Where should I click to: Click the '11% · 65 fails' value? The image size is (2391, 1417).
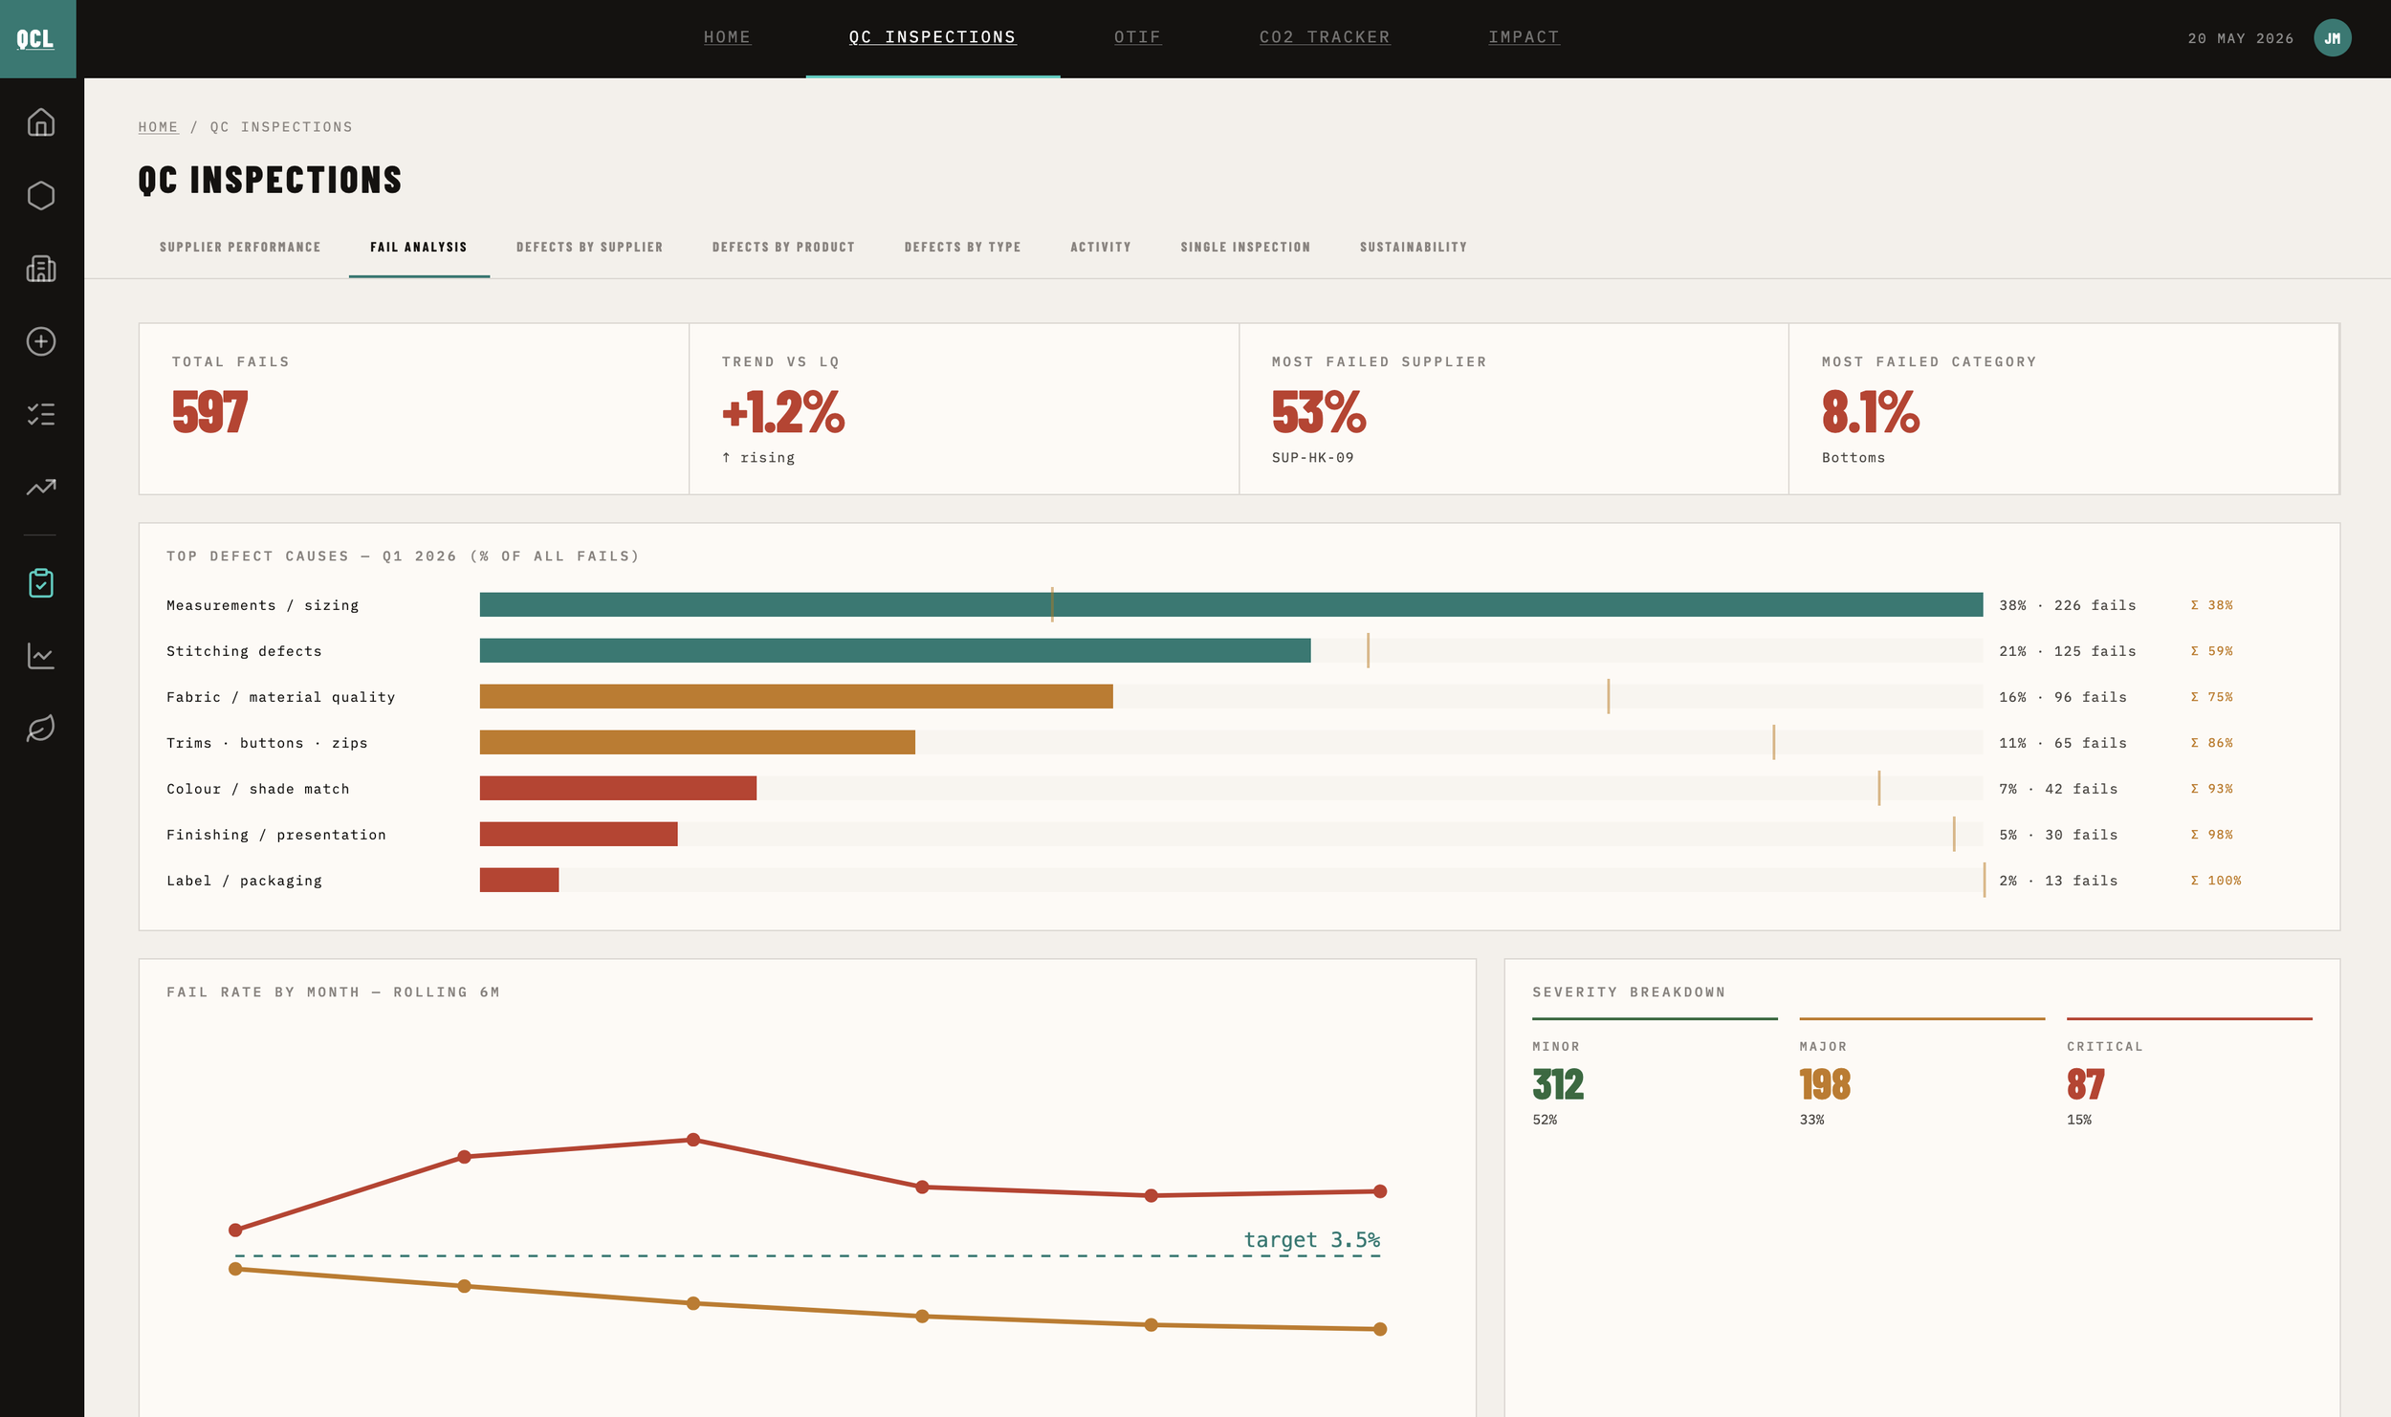[2062, 743]
